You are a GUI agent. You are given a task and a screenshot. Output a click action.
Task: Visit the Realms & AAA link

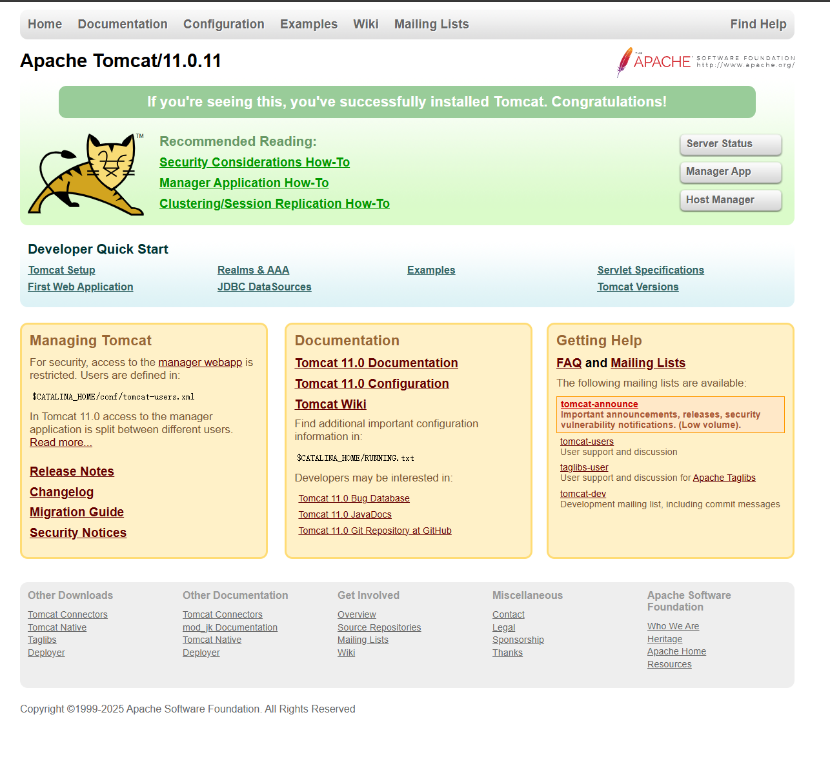tap(254, 270)
